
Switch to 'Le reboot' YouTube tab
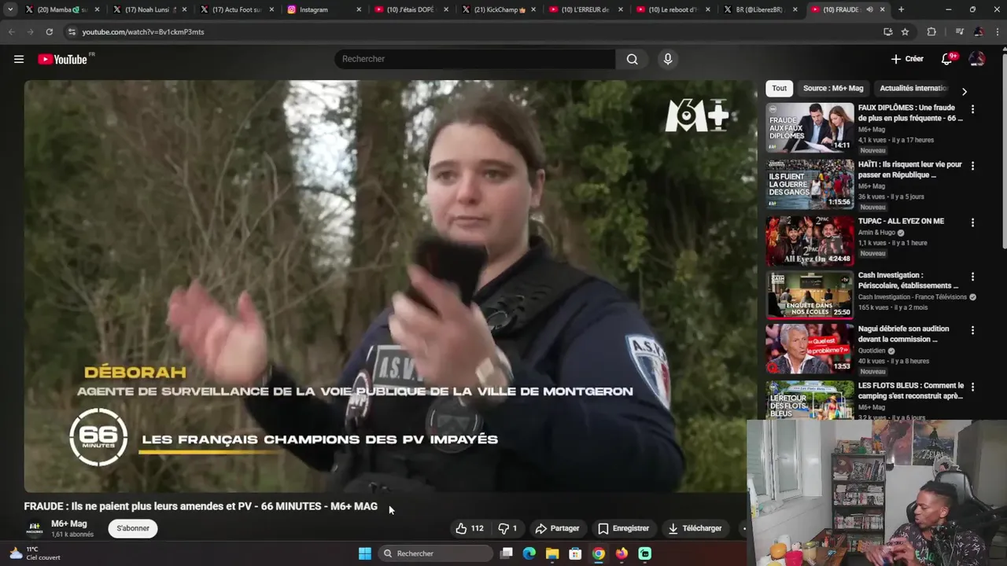pos(673,9)
